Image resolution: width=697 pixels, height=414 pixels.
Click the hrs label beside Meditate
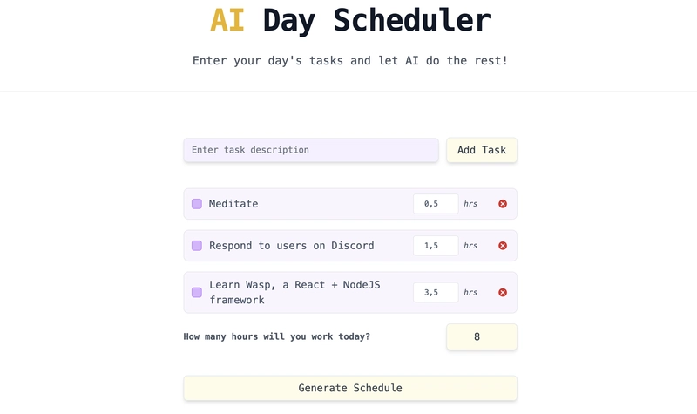[x=470, y=204]
